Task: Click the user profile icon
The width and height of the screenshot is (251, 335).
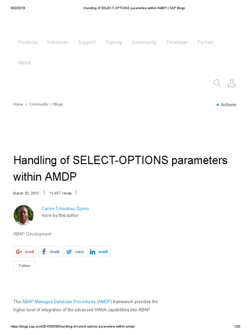Action: [x=232, y=83]
